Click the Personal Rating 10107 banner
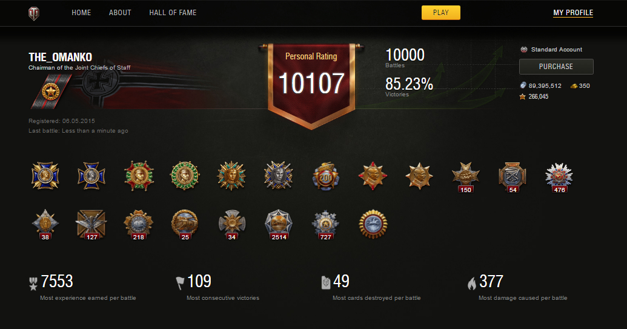This screenshot has width=627, height=329. (x=311, y=85)
